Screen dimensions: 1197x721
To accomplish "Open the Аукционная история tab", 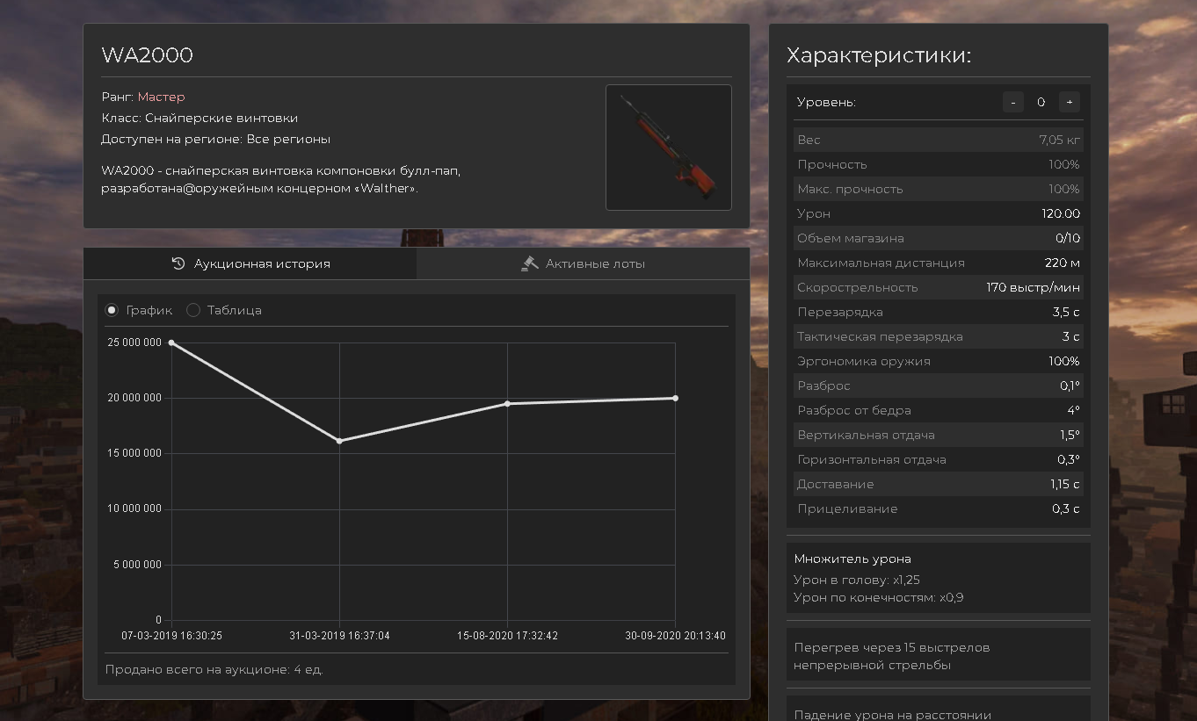I will point(250,263).
